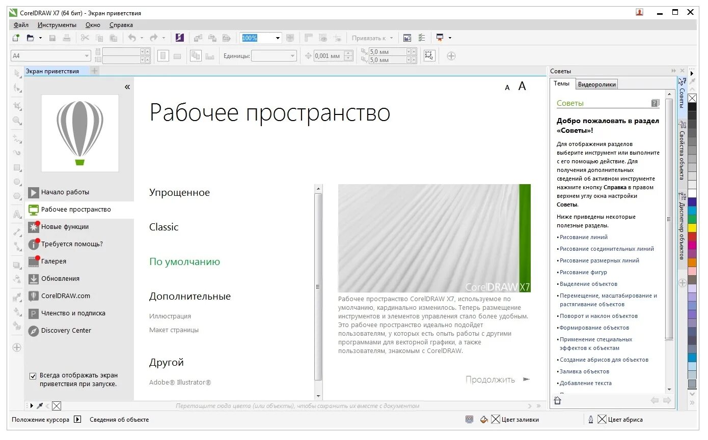Increase text size with large A
708x440 pixels.
[x=522, y=86]
